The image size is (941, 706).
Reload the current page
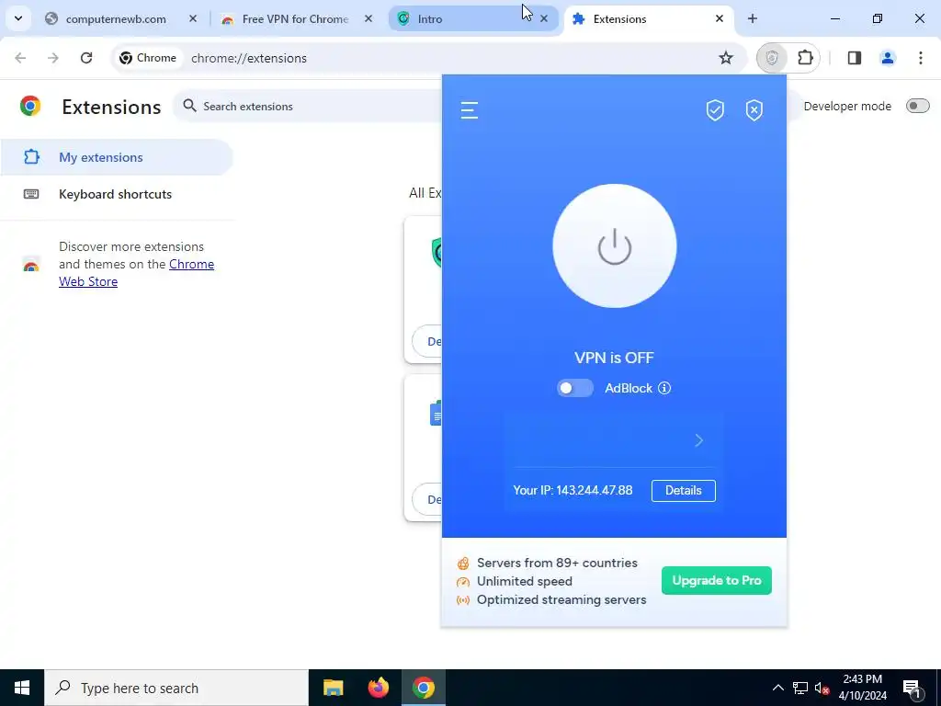[86, 58]
